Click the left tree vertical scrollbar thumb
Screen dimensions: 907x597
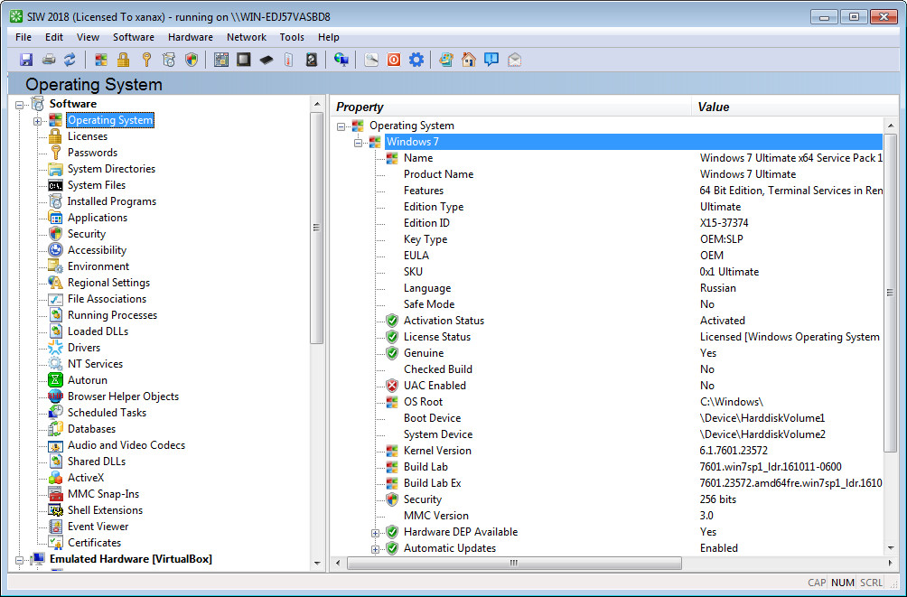[316, 228]
